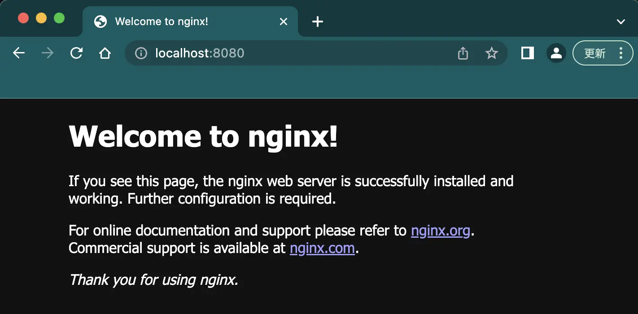Image resolution: width=638 pixels, height=314 pixels.
Task: Reload the current page
Action: click(76, 53)
